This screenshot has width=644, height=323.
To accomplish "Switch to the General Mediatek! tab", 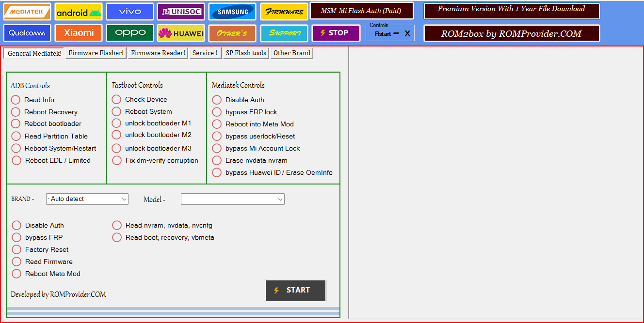I will [x=34, y=53].
